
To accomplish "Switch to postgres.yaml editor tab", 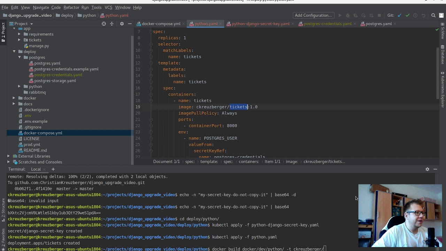I will [378, 24].
